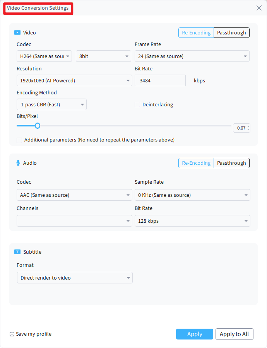Click Apply to All
The image size is (267, 348).
(234, 334)
